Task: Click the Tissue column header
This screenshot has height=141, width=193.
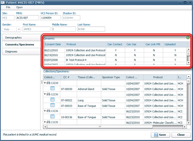Action: (89, 77)
